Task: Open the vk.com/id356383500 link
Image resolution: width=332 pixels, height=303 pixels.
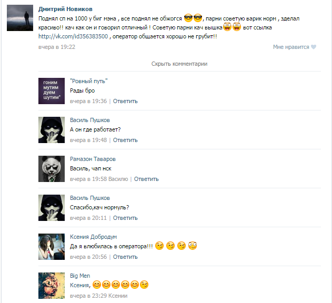Action: tap(73, 36)
